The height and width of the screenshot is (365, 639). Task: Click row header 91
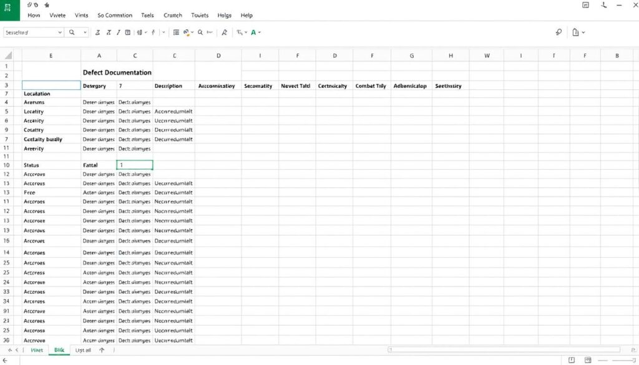point(6,311)
